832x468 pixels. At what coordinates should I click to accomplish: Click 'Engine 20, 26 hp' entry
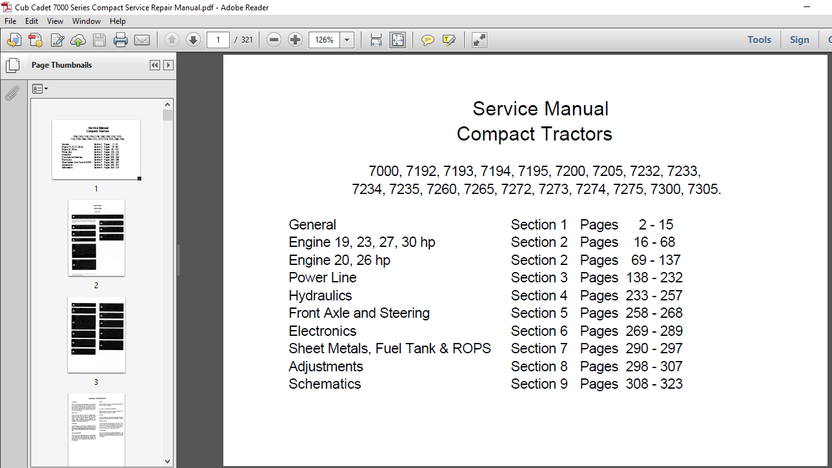[340, 260]
